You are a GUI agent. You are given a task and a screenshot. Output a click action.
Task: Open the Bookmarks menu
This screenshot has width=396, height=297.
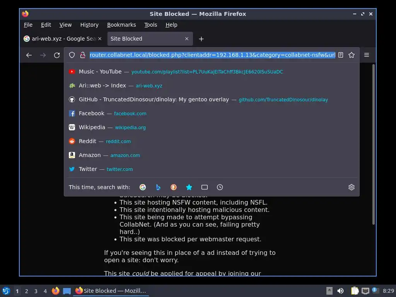121,25
